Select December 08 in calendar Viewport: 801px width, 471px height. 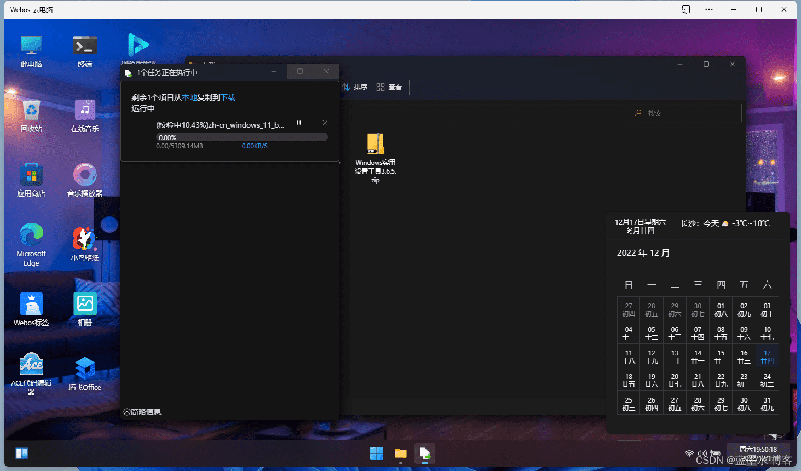pyautogui.click(x=721, y=333)
